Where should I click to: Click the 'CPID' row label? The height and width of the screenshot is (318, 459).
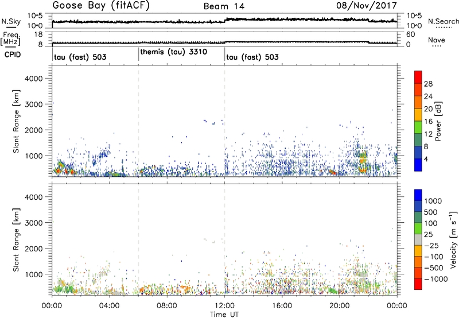point(13,55)
